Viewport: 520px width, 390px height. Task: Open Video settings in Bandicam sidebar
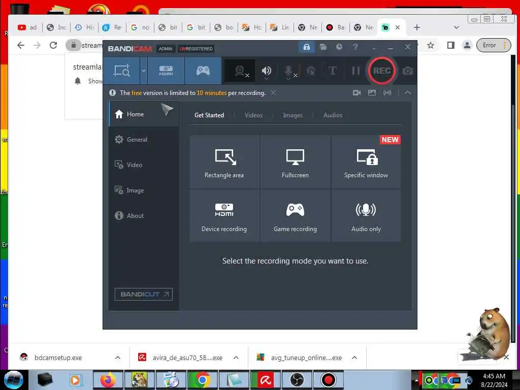pyautogui.click(x=144, y=165)
